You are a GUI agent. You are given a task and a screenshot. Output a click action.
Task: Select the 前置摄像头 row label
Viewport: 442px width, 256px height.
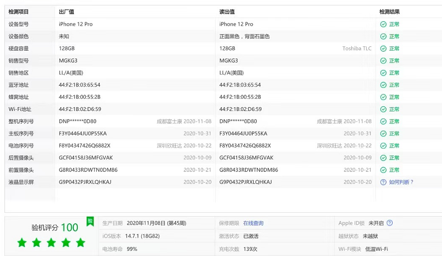click(21, 170)
